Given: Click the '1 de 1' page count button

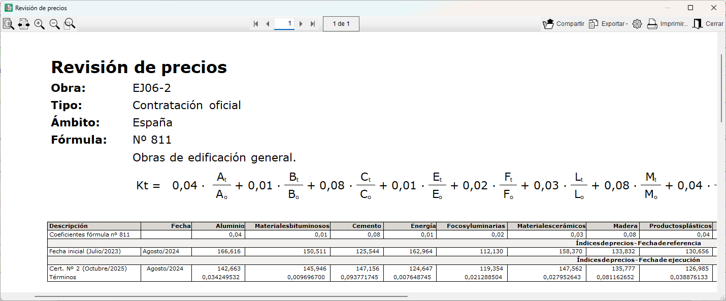Looking at the screenshot, I should [341, 24].
